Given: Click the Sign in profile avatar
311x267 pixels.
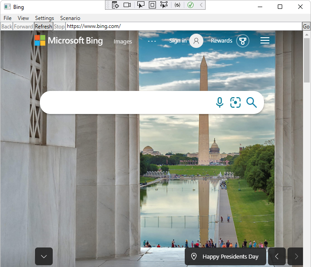Looking at the screenshot, I should pyautogui.click(x=196, y=41).
